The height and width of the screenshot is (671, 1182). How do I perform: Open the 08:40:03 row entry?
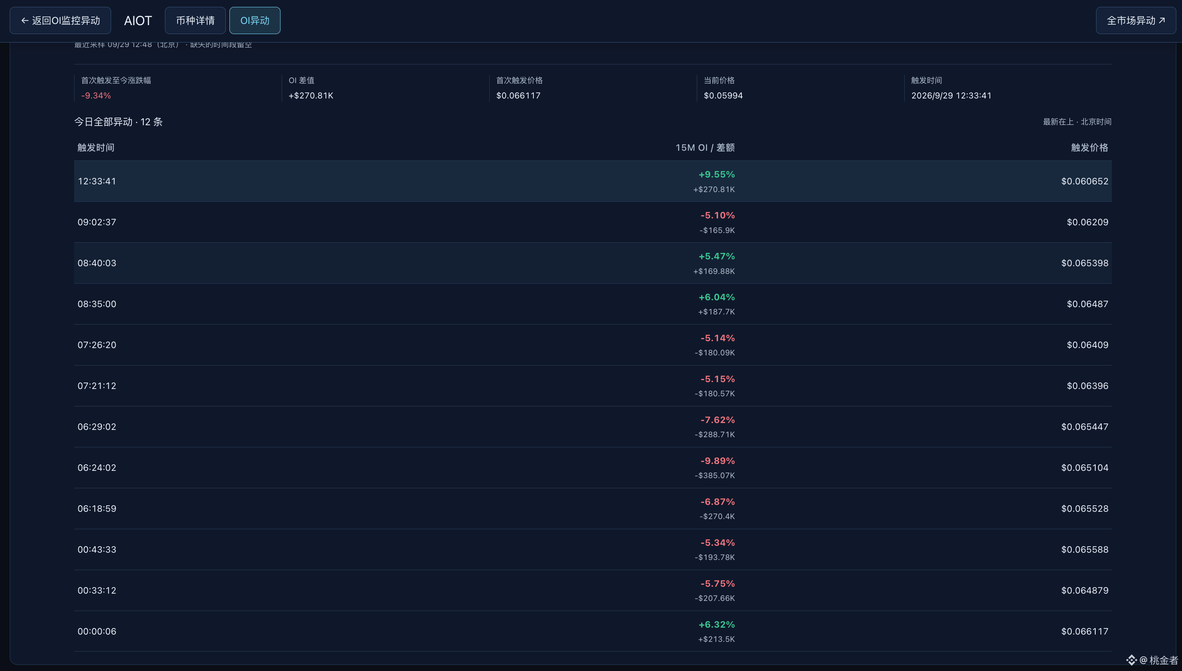593,263
